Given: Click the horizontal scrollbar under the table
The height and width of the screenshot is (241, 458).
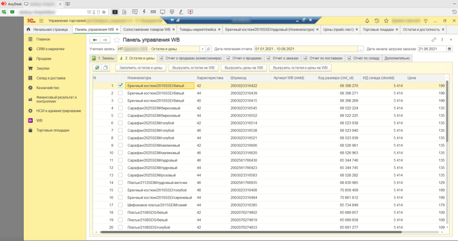Looking at the screenshot, I should pos(250,232).
